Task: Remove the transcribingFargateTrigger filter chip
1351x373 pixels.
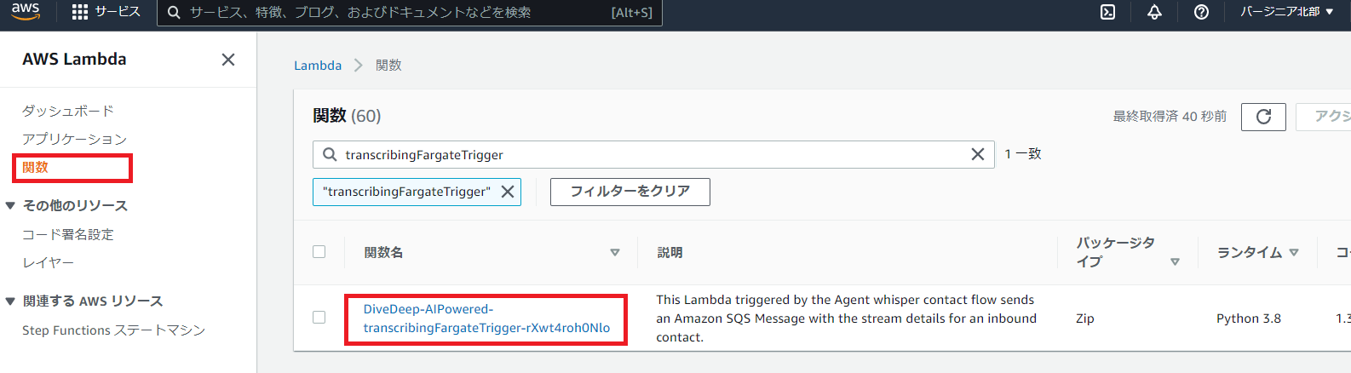Action: 508,192
